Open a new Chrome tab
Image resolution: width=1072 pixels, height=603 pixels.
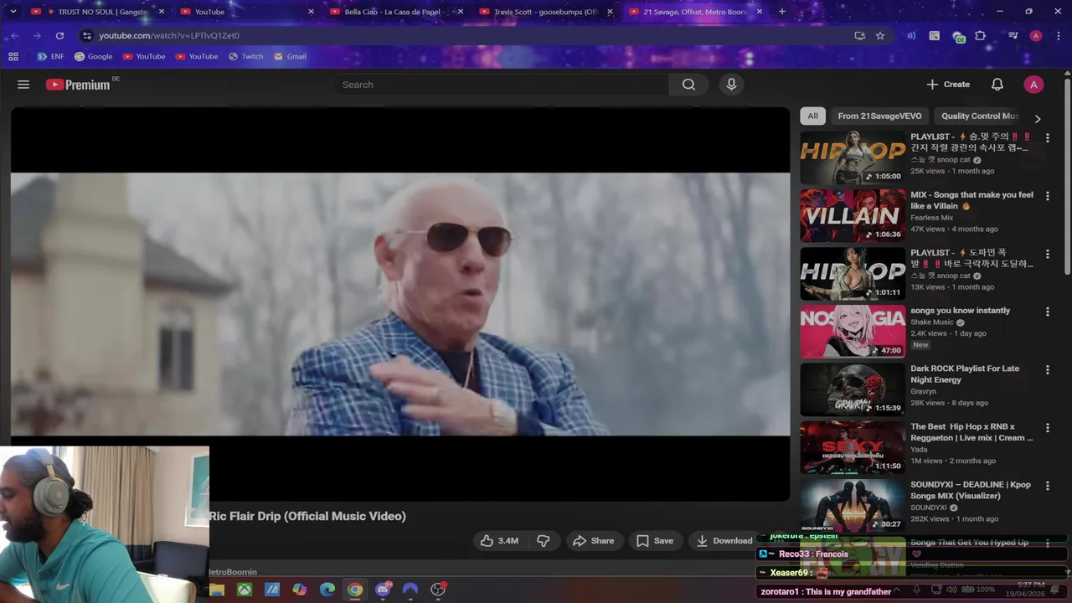(782, 12)
